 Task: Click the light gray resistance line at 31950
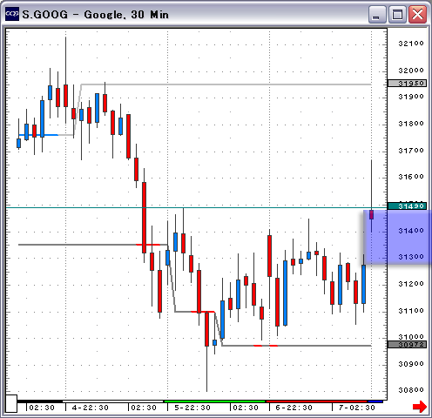coord(226,84)
